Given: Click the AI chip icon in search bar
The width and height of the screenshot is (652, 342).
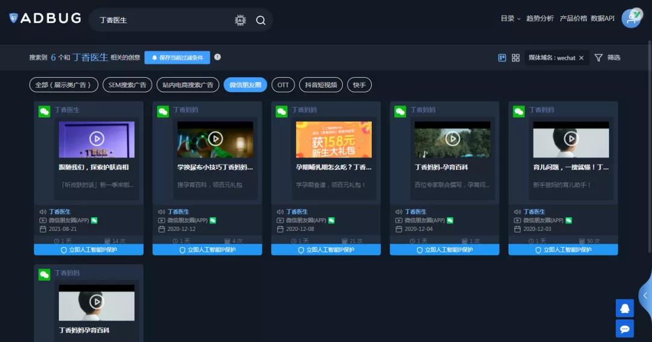Looking at the screenshot, I should [x=240, y=20].
